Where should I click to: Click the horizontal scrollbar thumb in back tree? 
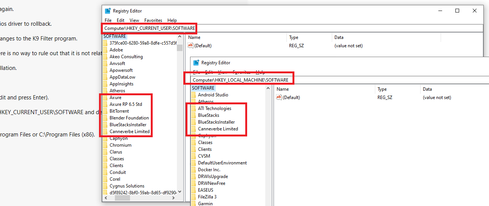[x=122, y=198]
